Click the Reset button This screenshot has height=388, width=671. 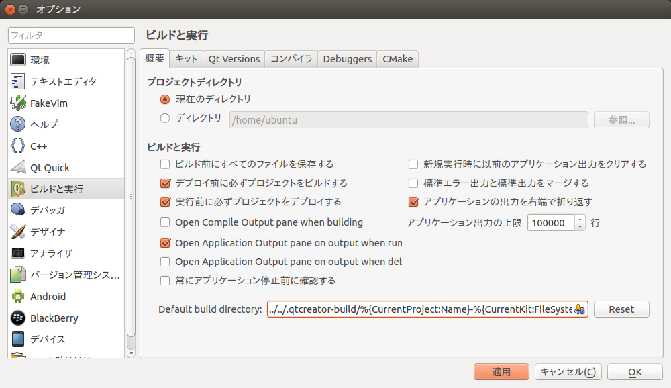point(621,309)
